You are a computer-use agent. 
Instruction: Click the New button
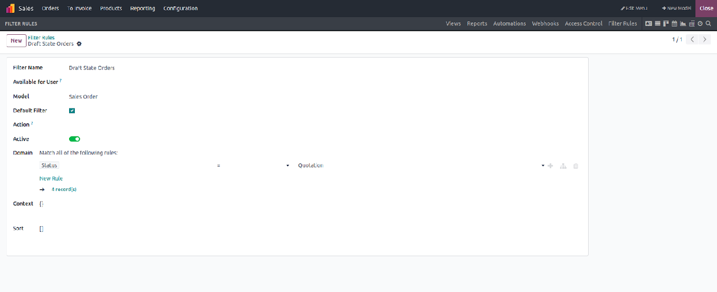click(x=16, y=40)
